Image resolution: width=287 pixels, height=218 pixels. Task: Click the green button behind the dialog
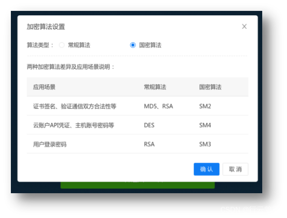(x=137, y=185)
